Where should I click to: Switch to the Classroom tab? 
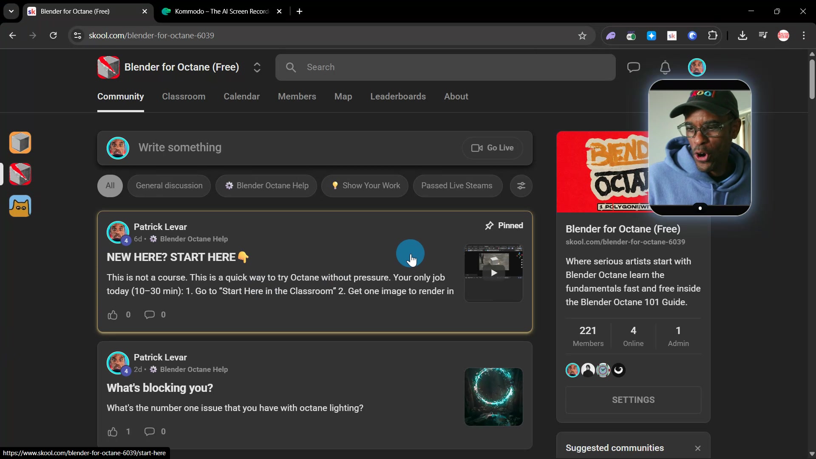coord(184,96)
